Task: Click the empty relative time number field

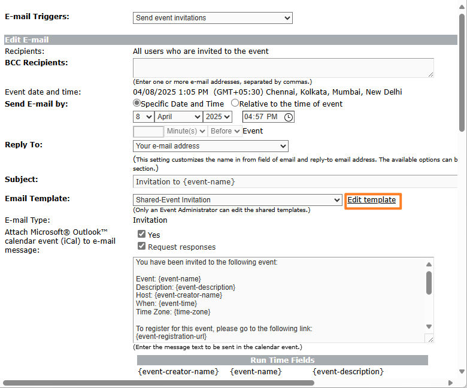Action: point(148,131)
